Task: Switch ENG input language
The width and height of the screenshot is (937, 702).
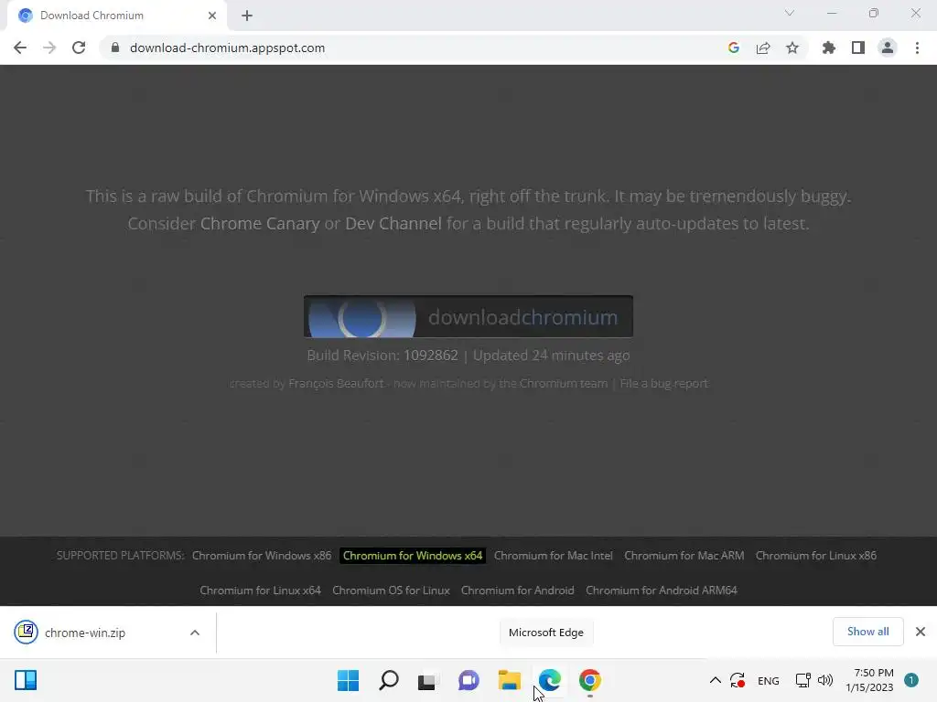Action: click(x=768, y=680)
